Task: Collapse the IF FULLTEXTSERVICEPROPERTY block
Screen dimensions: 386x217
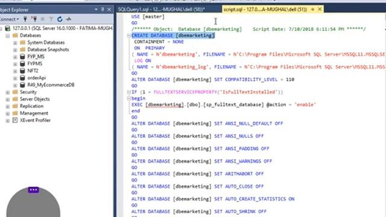Action: 128,92
